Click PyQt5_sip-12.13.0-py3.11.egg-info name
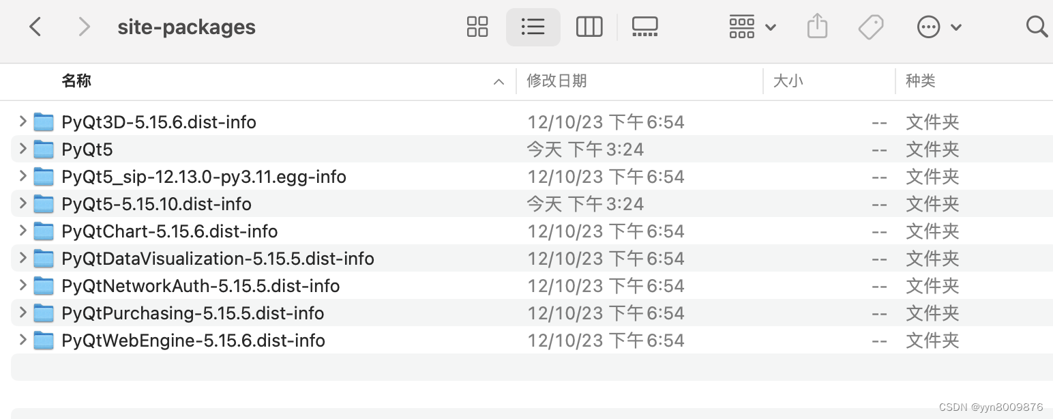This screenshot has width=1053, height=419. click(204, 177)
